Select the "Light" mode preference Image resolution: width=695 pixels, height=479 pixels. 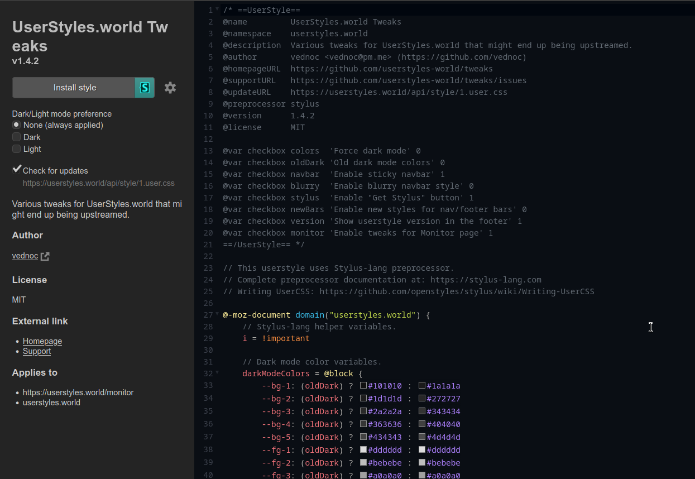coord(16,149)
